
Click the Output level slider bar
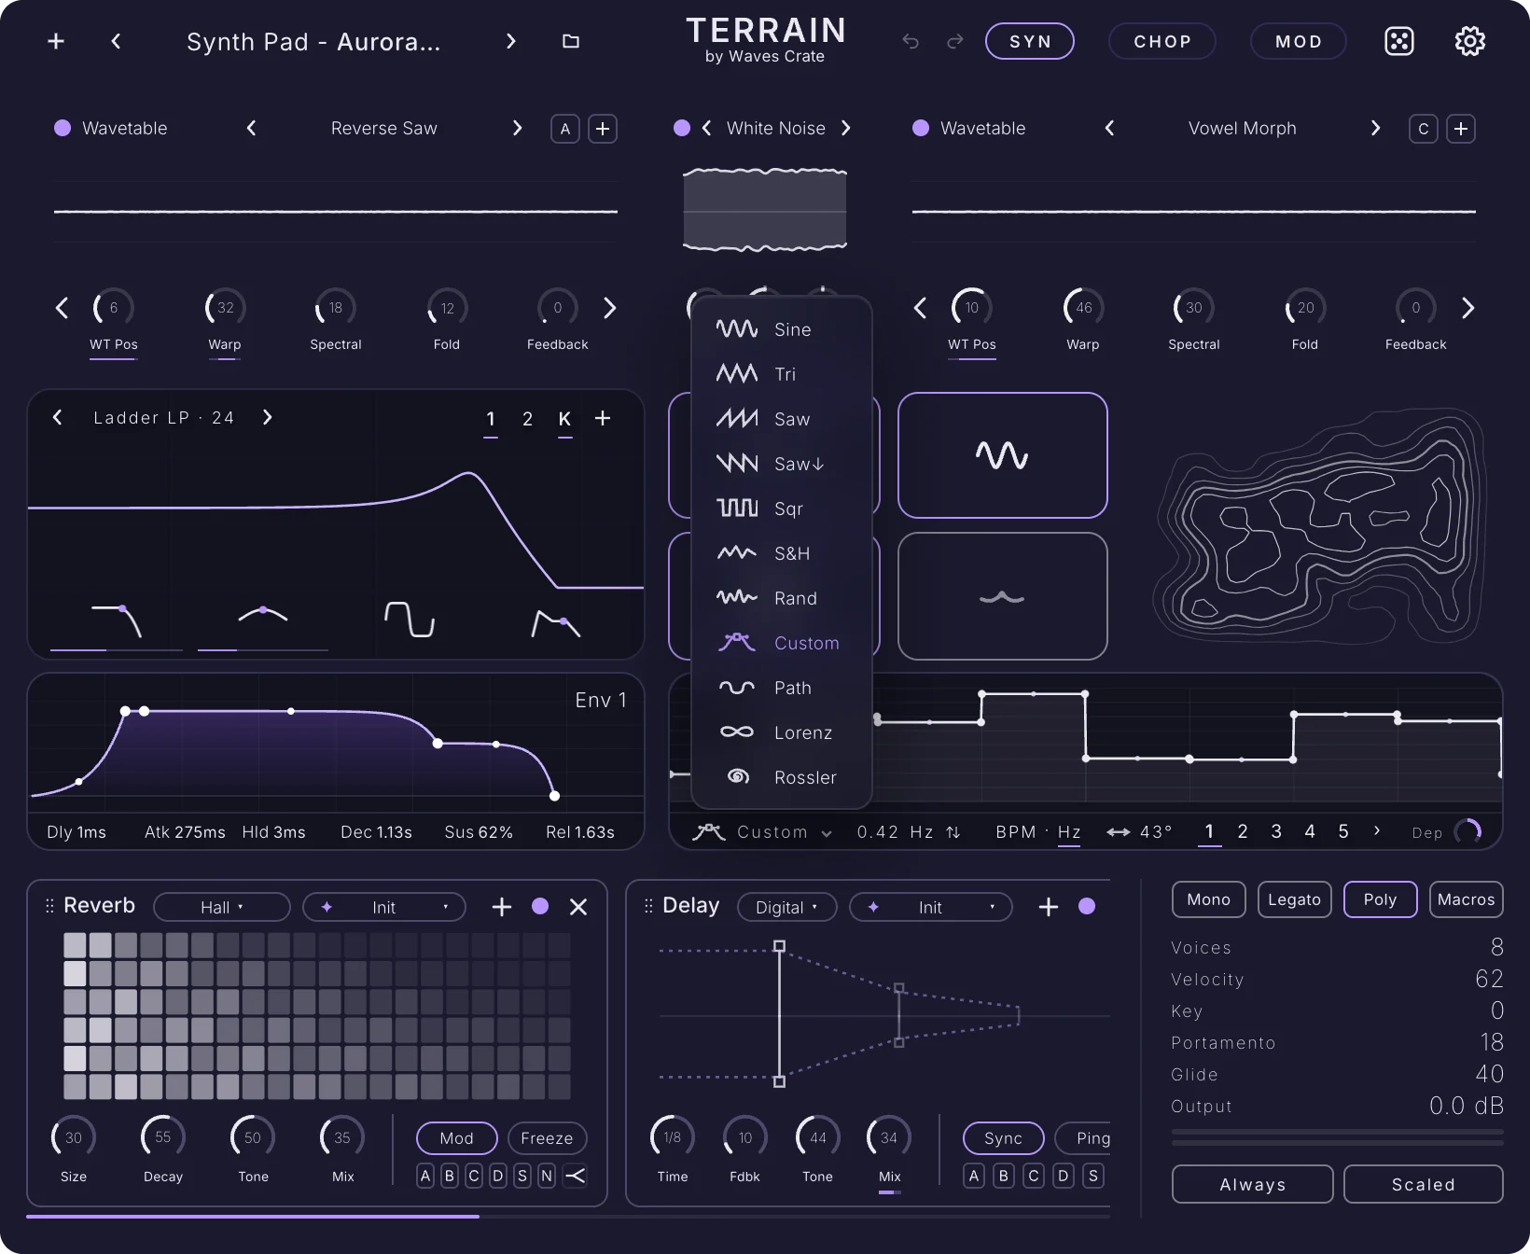1338,1136
